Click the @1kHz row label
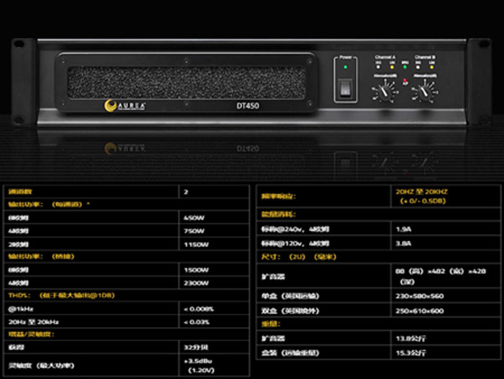The width and height of the screenshot is (504, 379). (21, 309)
